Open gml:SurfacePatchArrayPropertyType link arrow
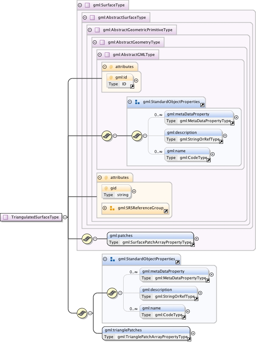This screenshot has width=256, height=342. [x=193, y=245]
